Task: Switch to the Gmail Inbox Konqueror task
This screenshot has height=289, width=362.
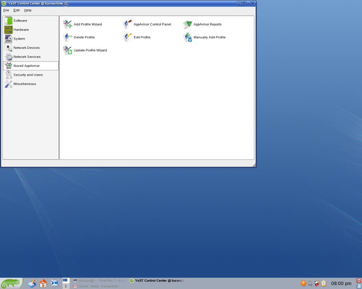Action: click(x=100, y=286)
